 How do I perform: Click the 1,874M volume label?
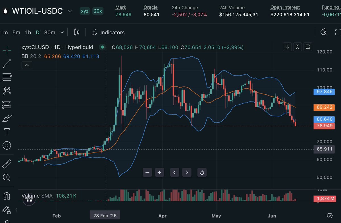324,199
